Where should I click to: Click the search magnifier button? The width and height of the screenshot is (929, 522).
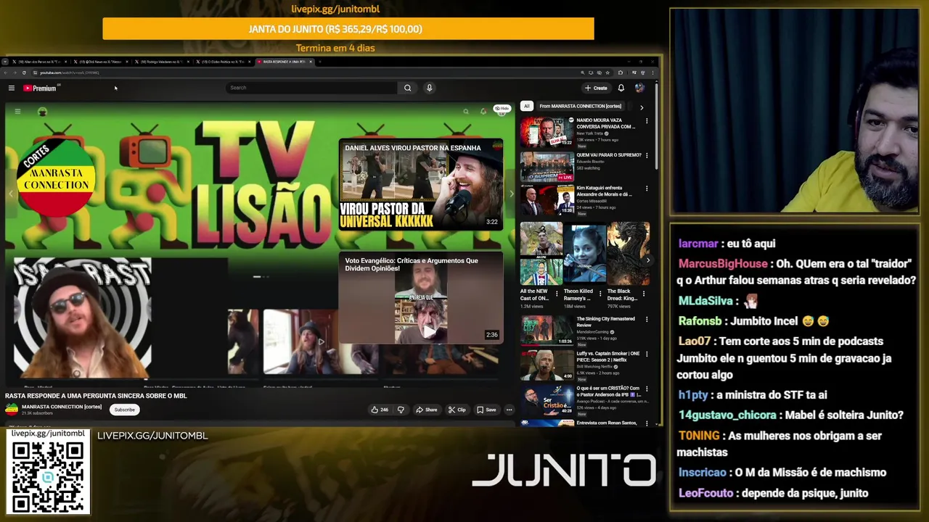(407, 88)
